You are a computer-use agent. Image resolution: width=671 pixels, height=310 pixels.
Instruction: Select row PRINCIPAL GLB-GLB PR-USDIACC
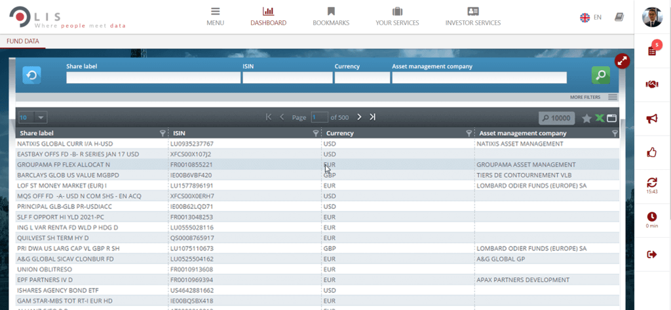coord(318,206)
